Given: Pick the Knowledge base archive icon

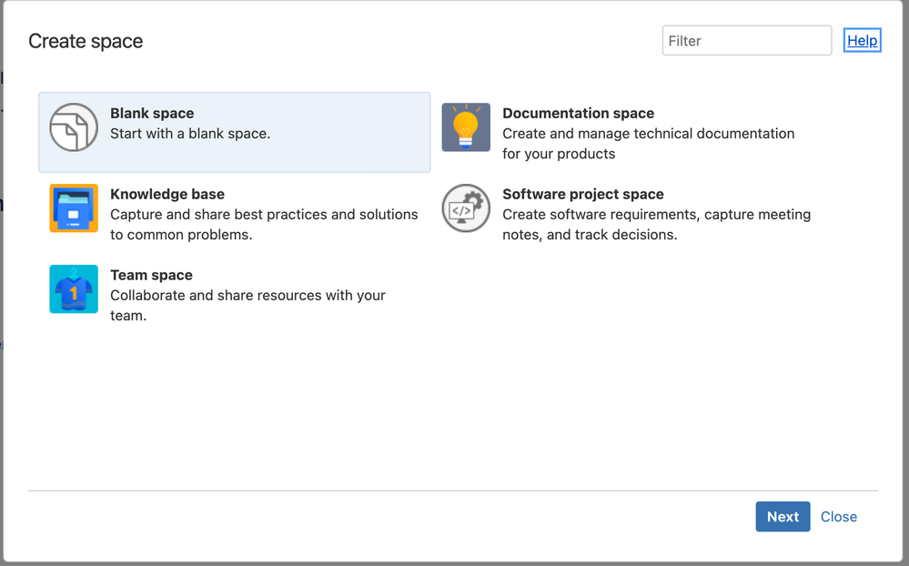Looking at the screenshot, I should (74, 208).
